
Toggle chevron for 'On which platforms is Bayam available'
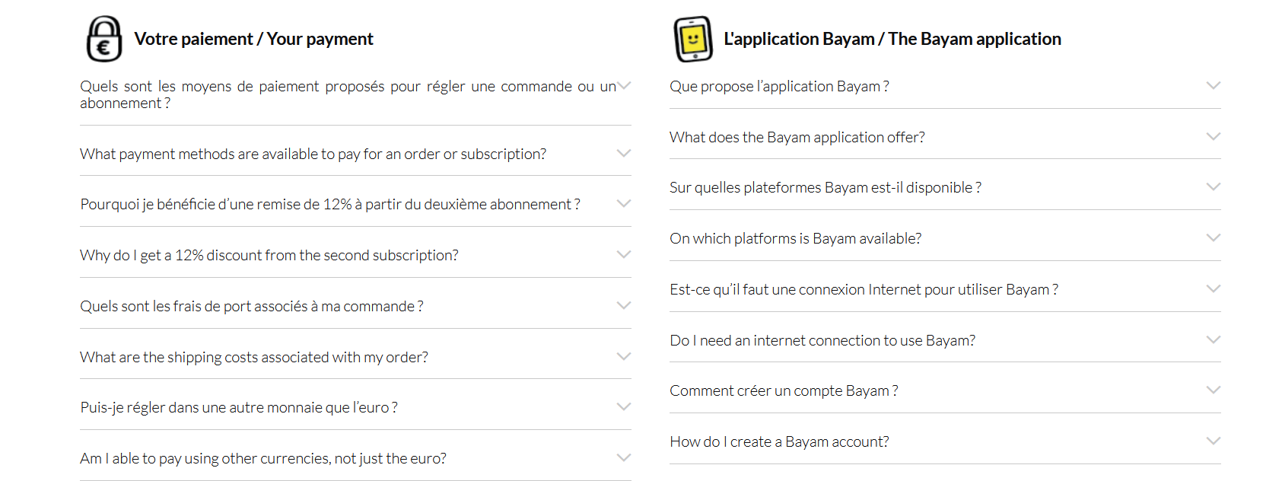coord(1214,237)
